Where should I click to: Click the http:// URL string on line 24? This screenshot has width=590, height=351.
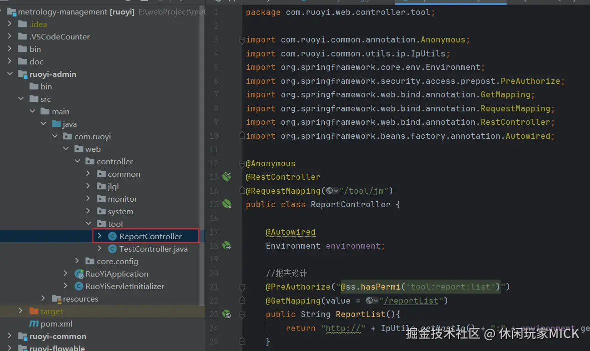coord(343,329)
